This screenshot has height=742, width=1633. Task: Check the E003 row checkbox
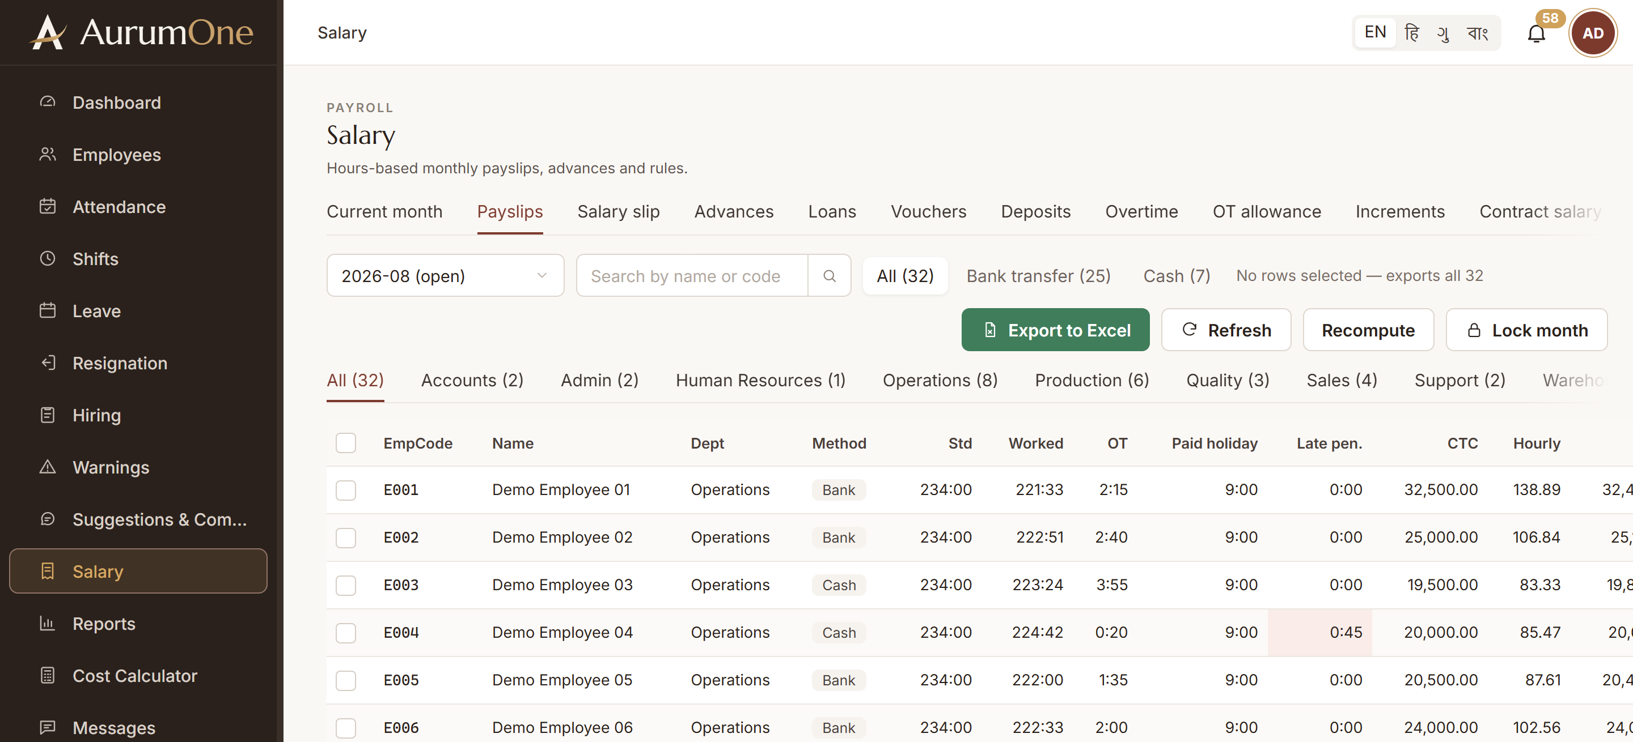345,585
